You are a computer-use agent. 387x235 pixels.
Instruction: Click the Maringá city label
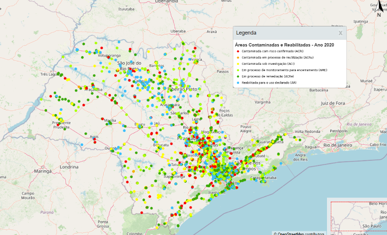pyautogui.click(x=36, y=171)
